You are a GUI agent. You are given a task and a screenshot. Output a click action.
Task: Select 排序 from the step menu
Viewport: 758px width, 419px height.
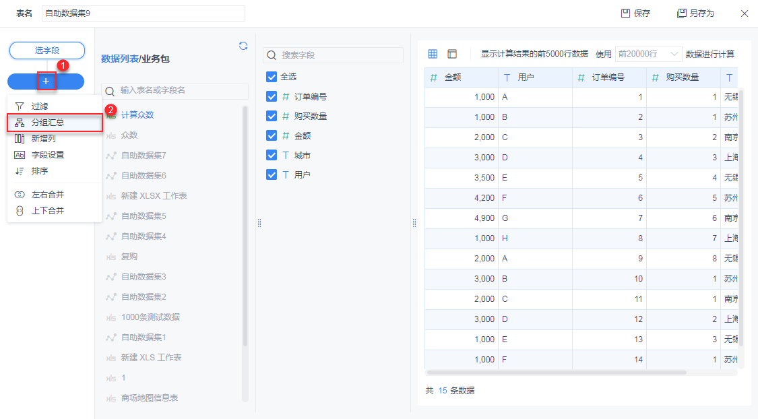55,170
